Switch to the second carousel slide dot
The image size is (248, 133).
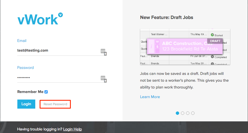coord(183,113)
